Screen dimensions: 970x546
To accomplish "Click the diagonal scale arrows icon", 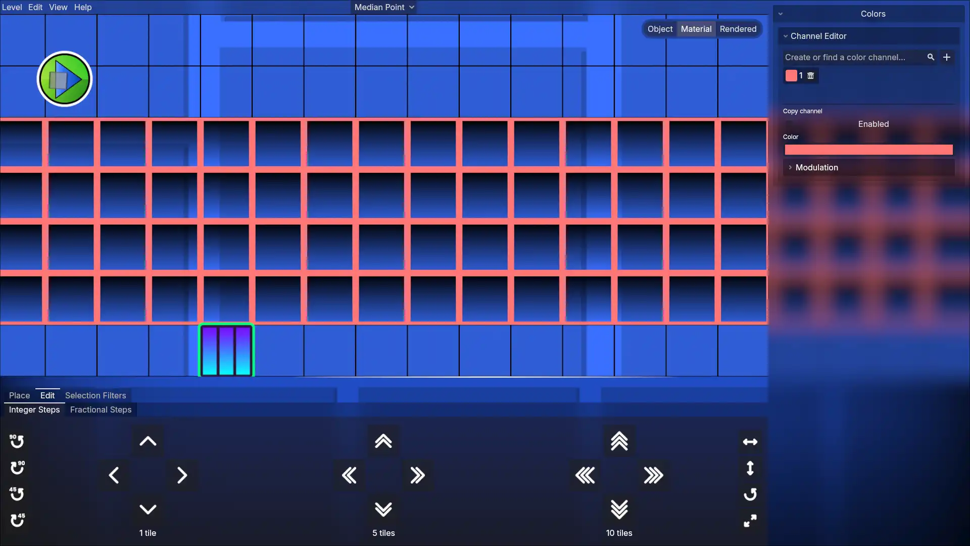I will click(x=750, y=521).
